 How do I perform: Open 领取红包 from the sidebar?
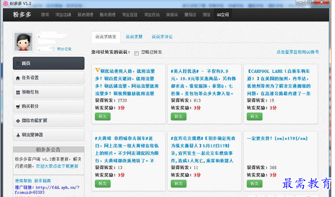pos(49,92)
